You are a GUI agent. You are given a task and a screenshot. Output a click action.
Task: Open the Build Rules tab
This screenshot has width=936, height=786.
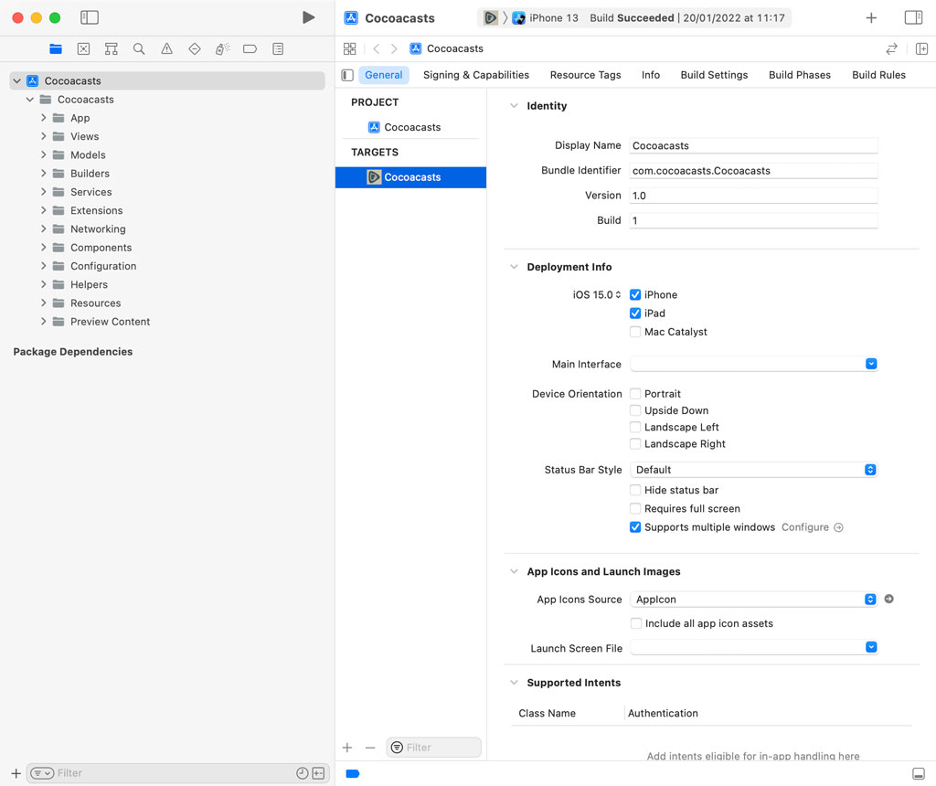tap(878, 75)
